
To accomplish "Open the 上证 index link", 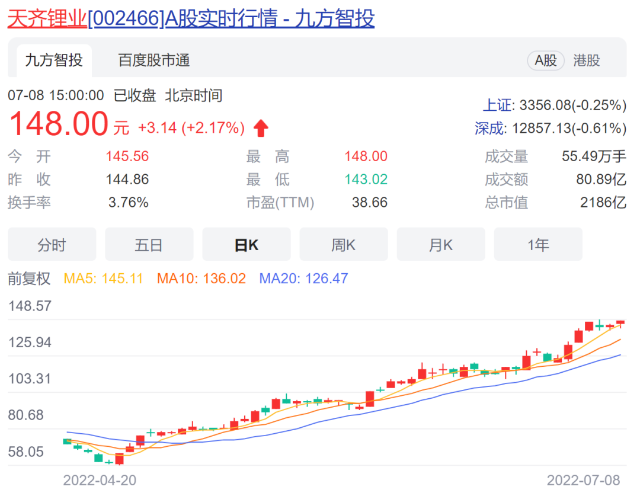I will pos(497,105).
